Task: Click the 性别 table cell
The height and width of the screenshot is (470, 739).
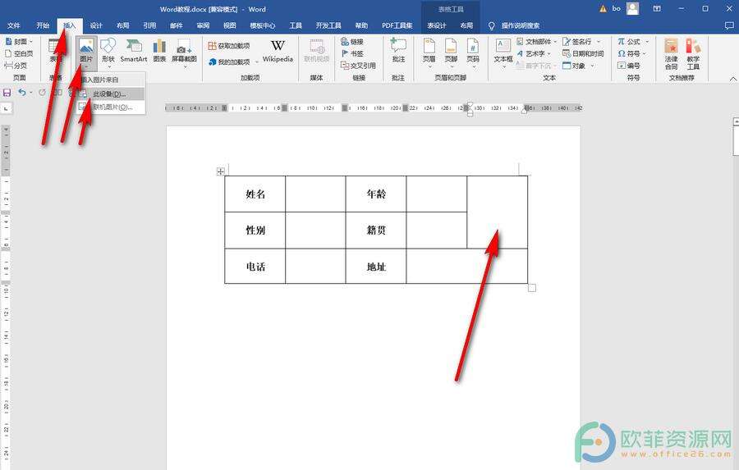Action: click(255, 230)
